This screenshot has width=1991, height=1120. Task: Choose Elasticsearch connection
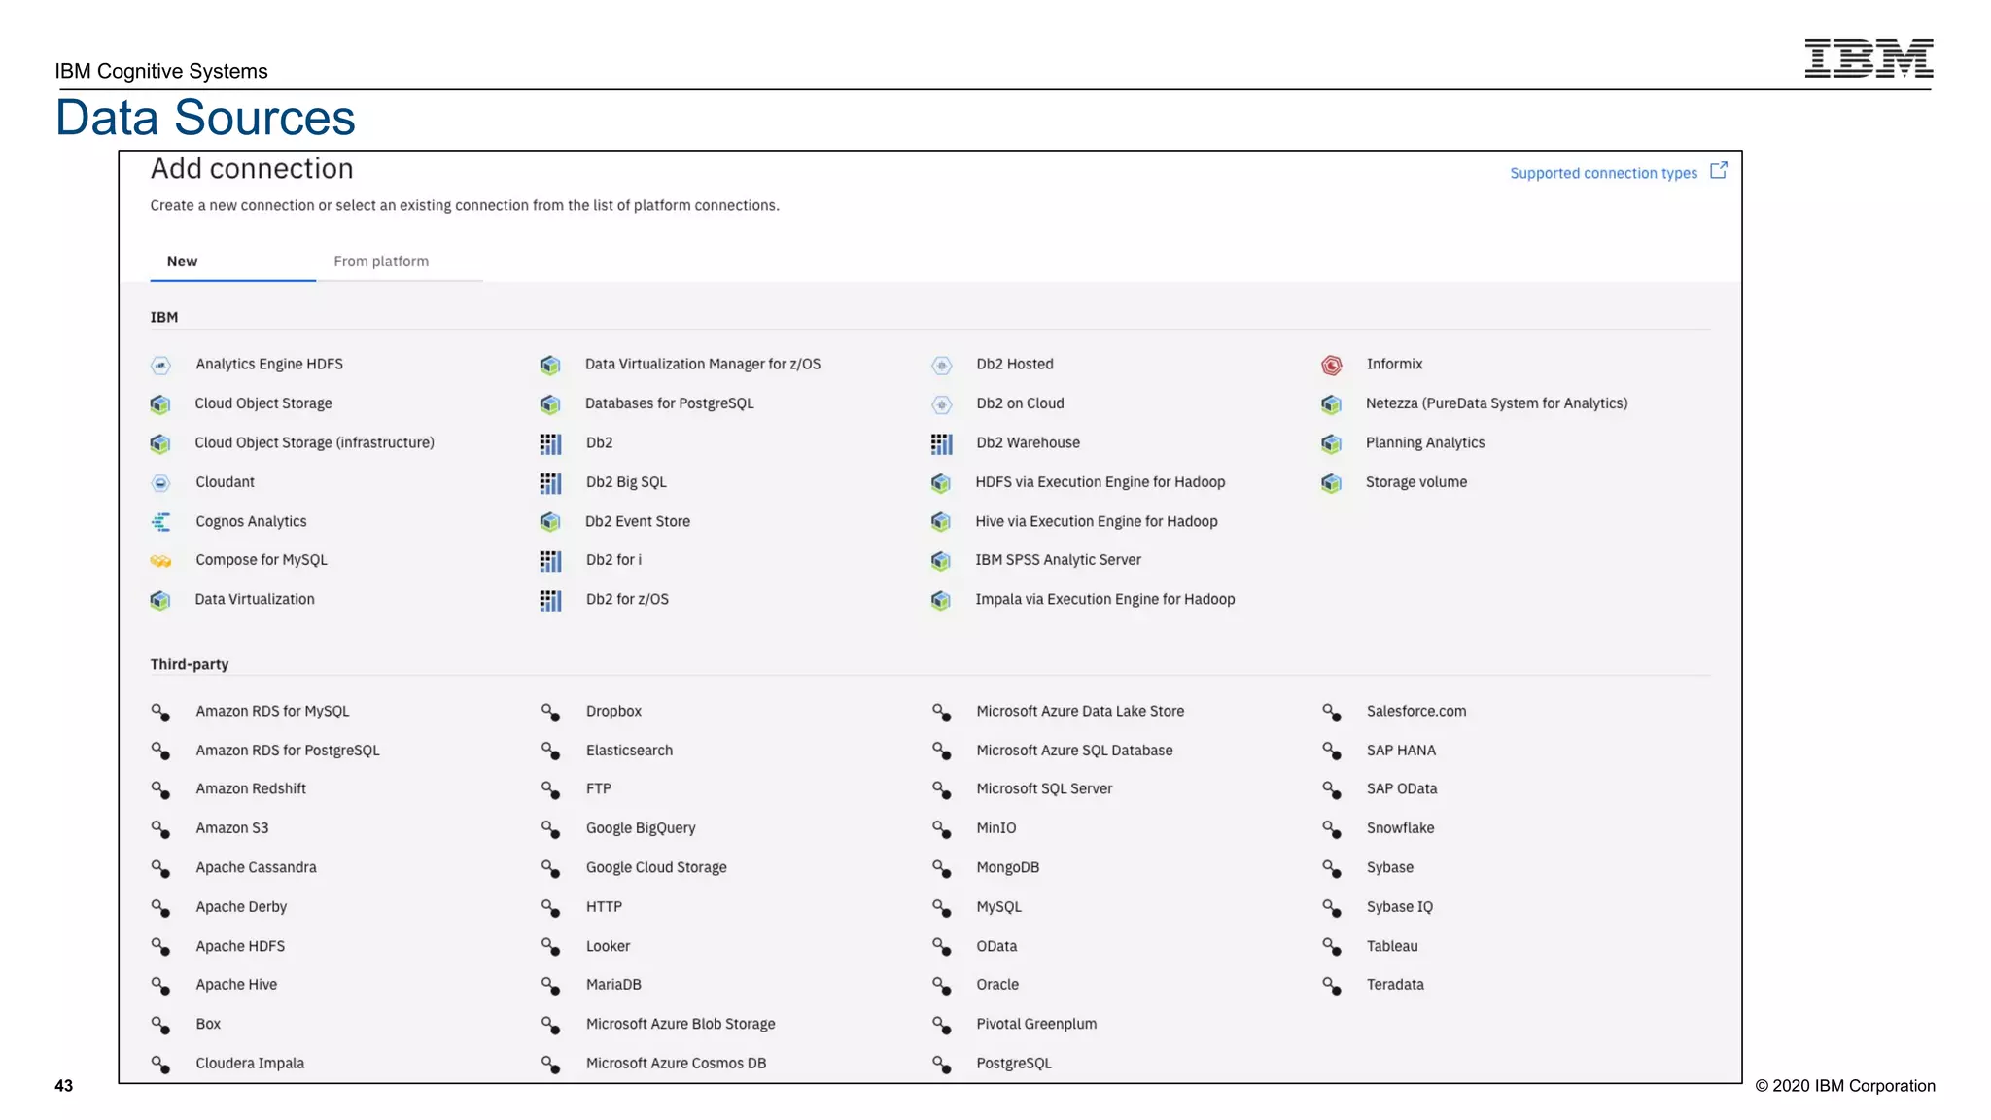click(629, 751)
